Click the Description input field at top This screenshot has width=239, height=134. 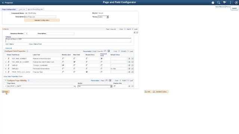pyautogui.click(x=40, y=17)
